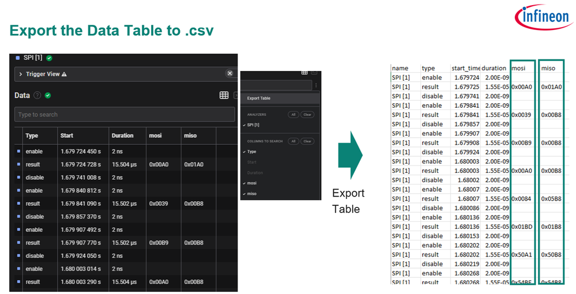Toggle the miso column search option
Image resolution: width=576 pixels, height=294 pixels.
point(252,193)
